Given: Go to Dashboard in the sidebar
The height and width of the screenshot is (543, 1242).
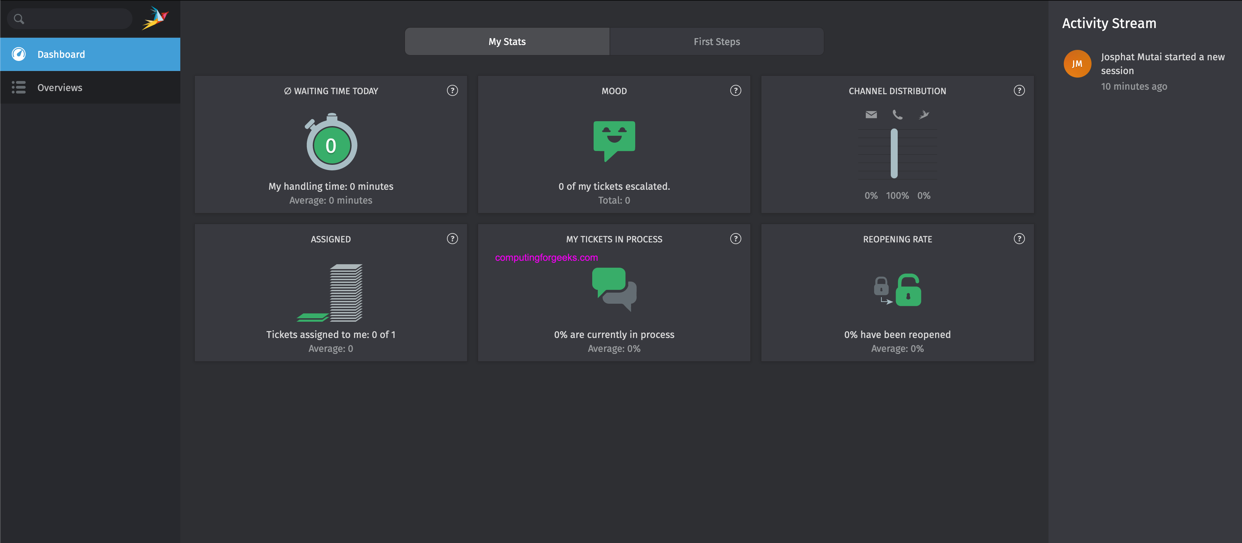Looking at the screenshot, I should click(x=61, y=54).
